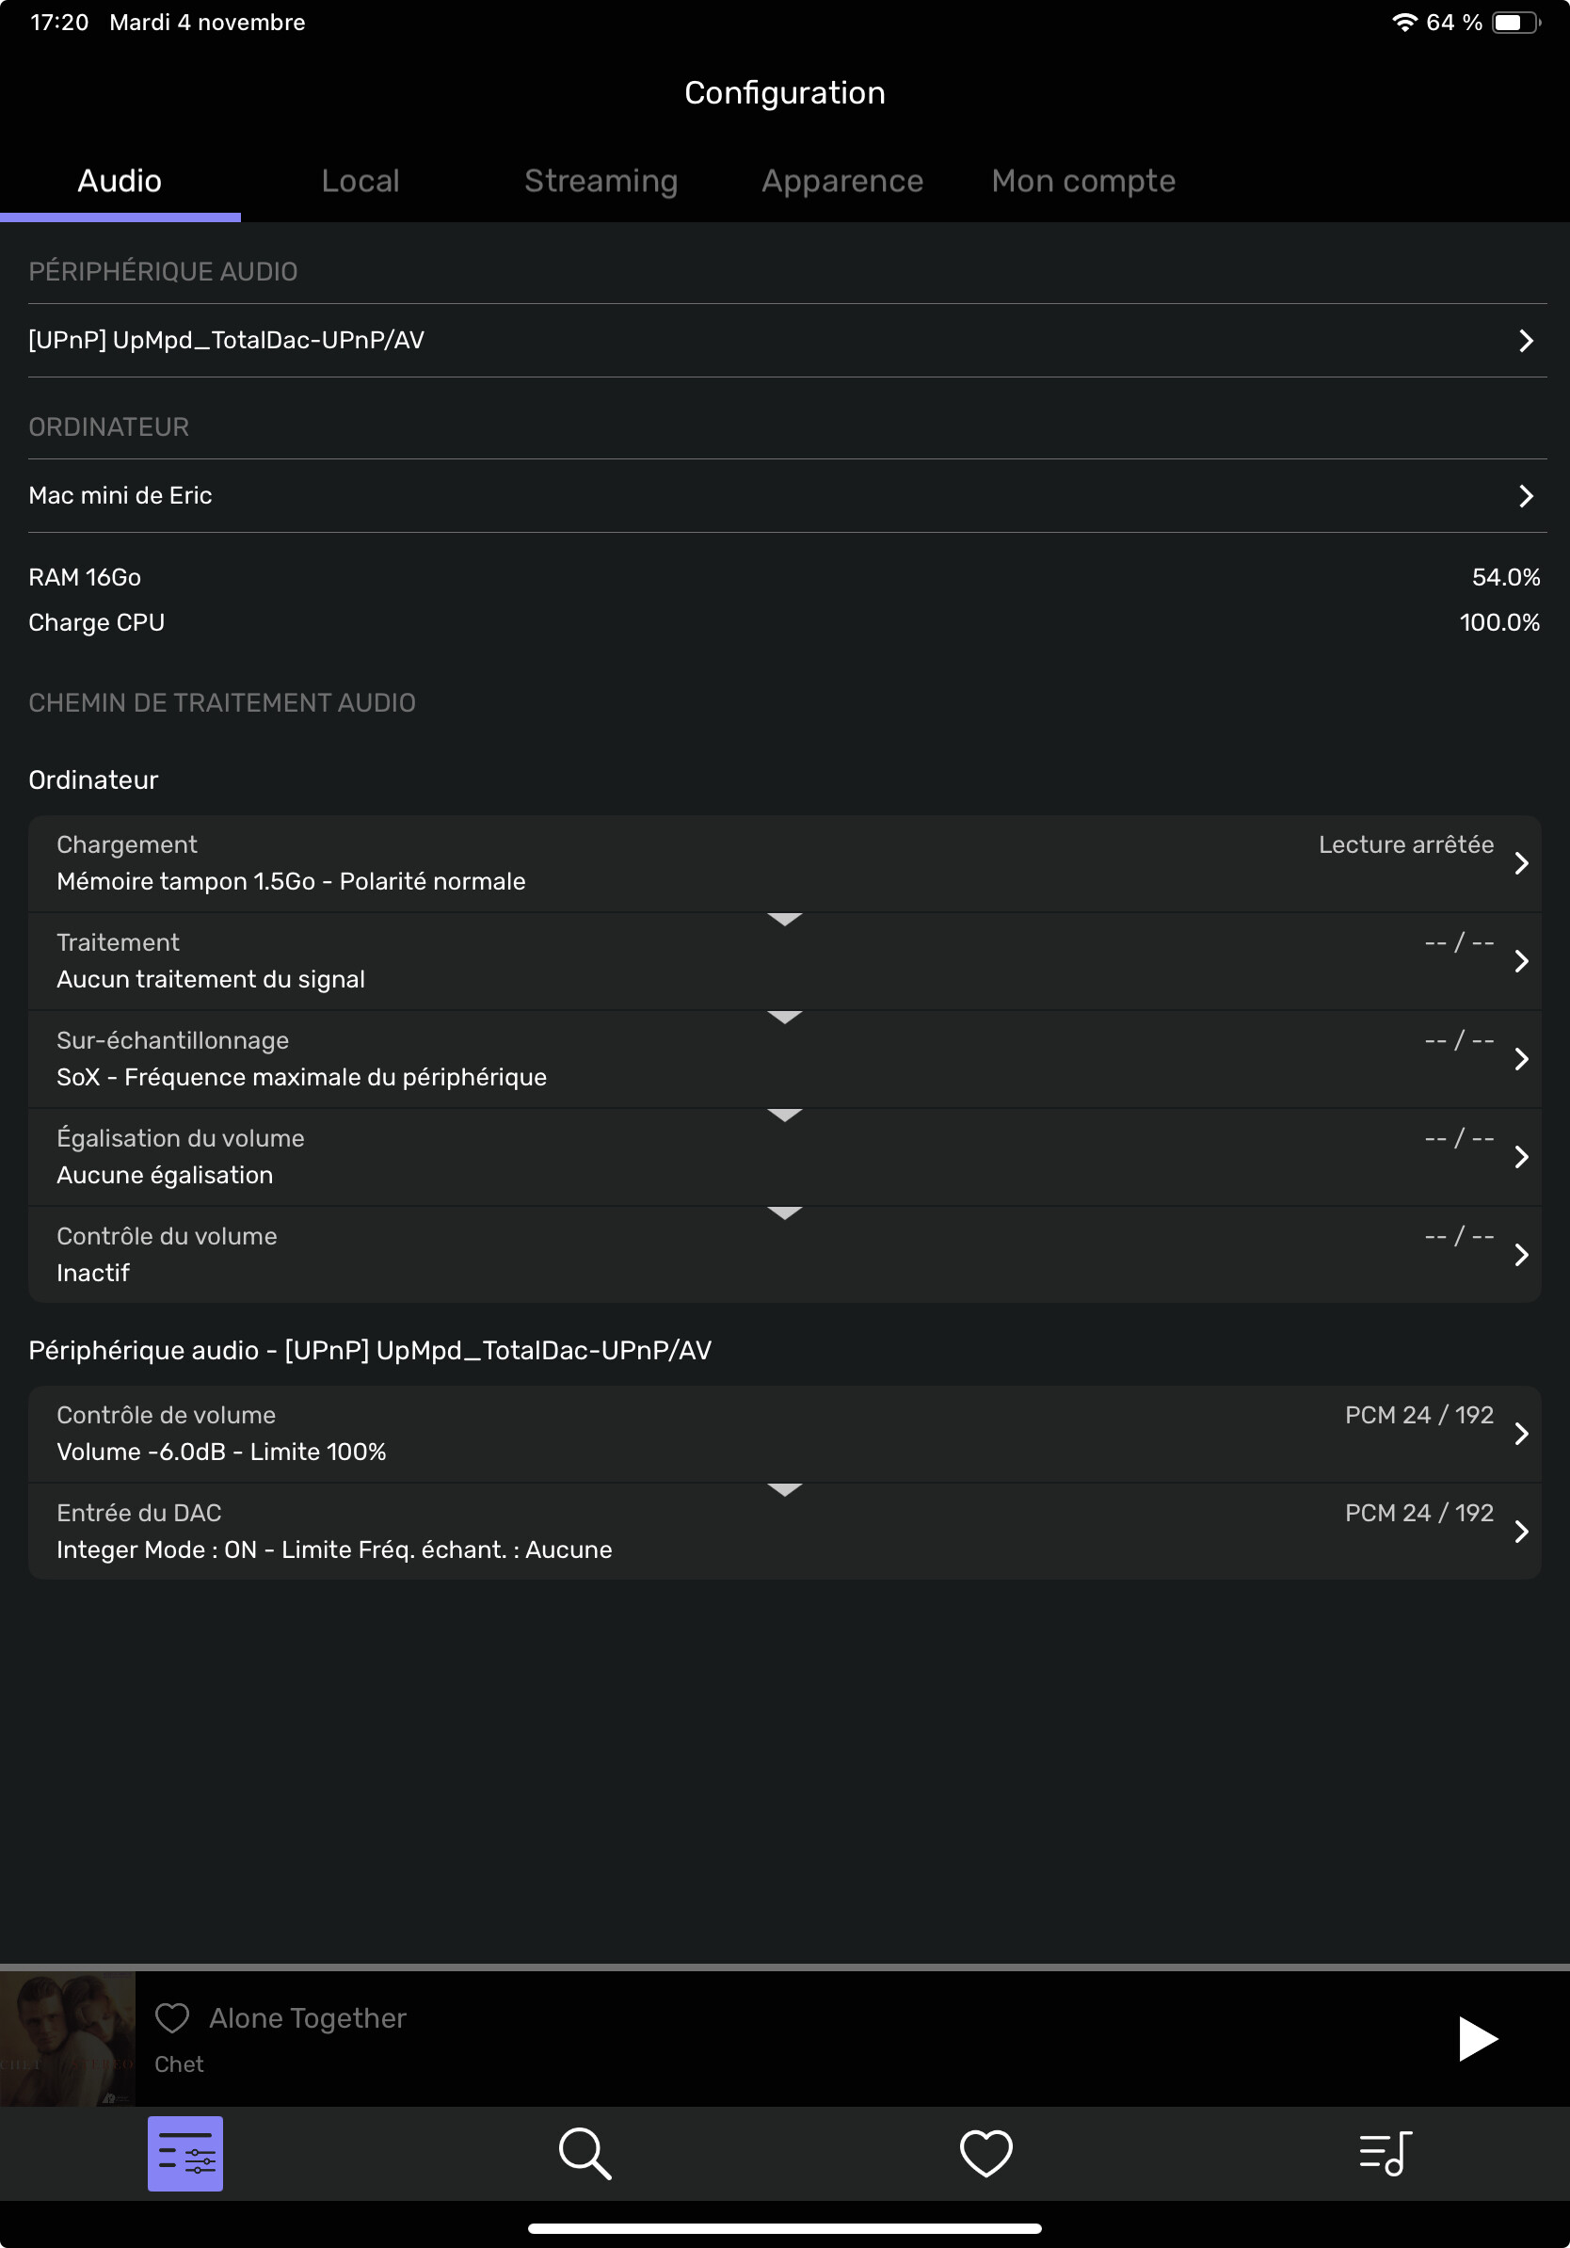Open the audio configuration icon in bottom bar
Screen dimensions: 1570x2248
pyautogui.click(x=185, y=2154)
